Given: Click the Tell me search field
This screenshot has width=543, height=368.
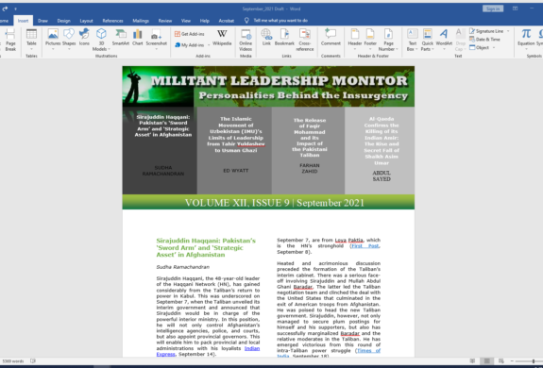Looking at the screenshot, I should 280,21.
